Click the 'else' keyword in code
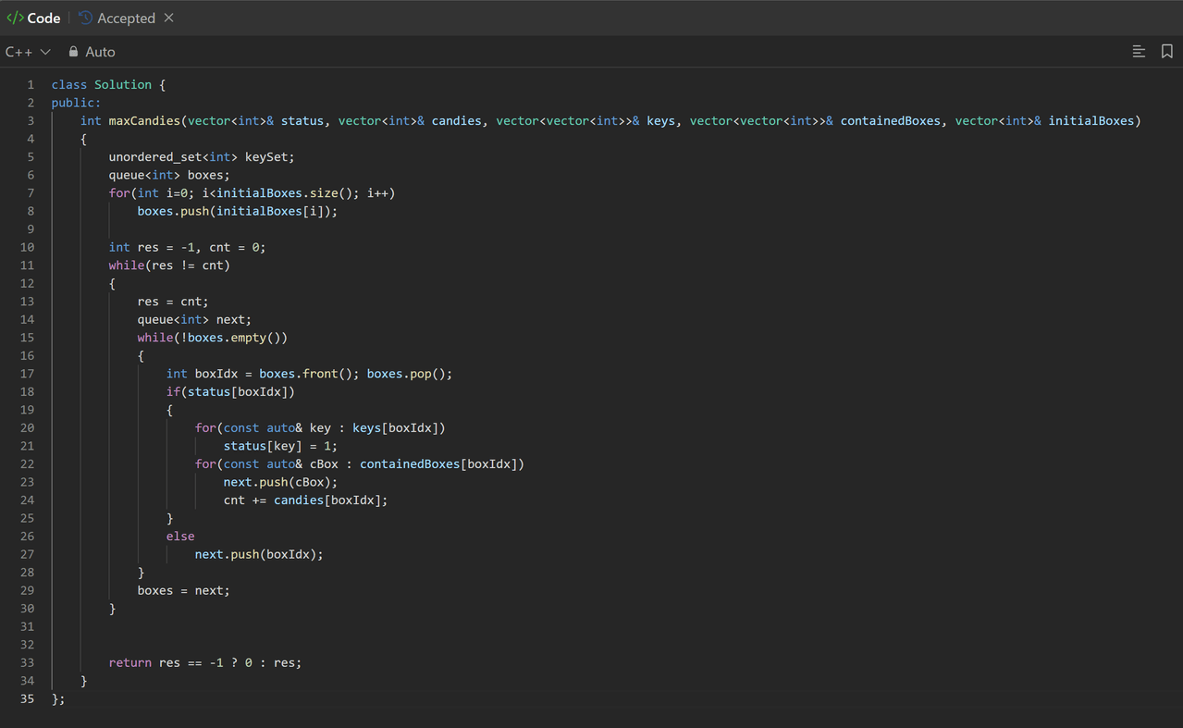Screen dimensions: 1183x728 (x=180, y=537)
